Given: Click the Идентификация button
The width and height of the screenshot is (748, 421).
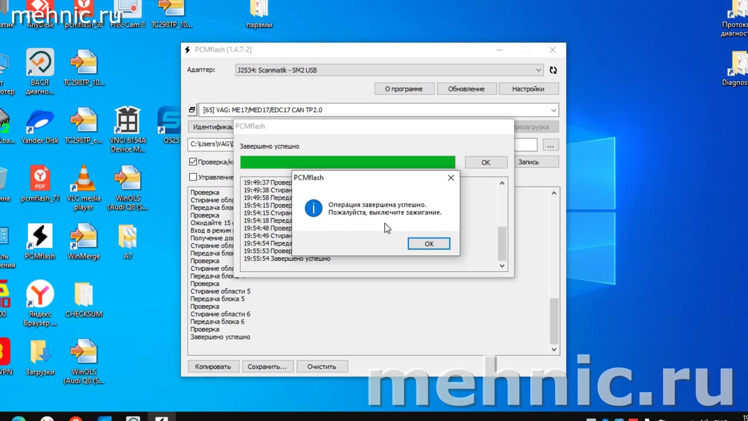Looking at the screenshot, I should coord(211,127).
